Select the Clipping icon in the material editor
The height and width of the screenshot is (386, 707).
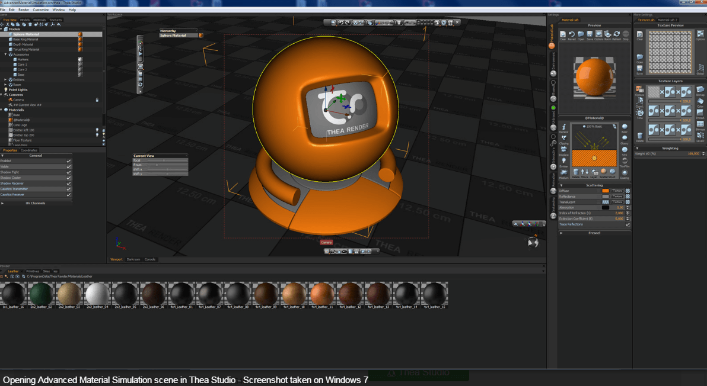coord(563,139)
